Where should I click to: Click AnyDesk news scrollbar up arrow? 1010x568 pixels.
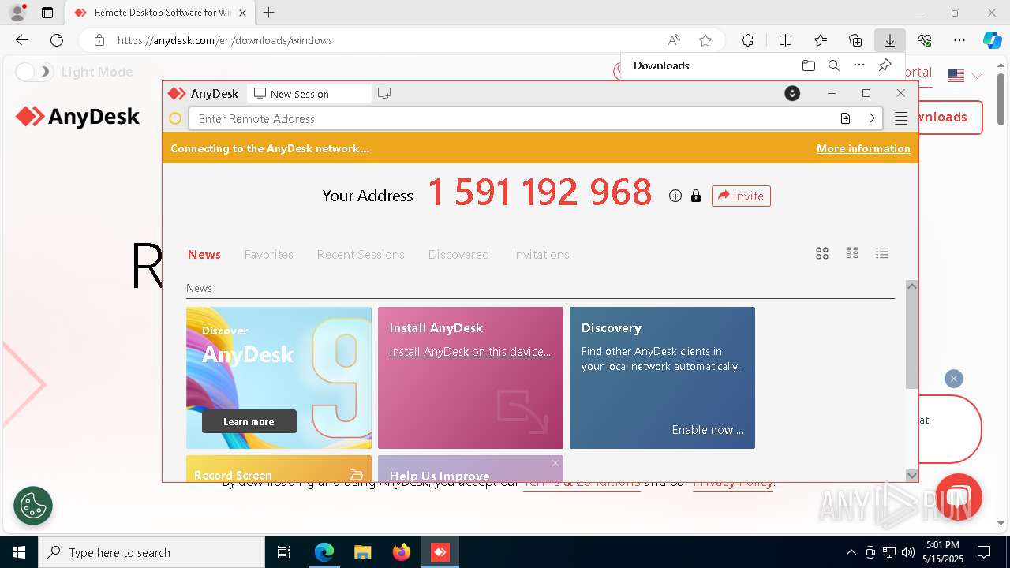pyautogui.click(x=912, y=286)
